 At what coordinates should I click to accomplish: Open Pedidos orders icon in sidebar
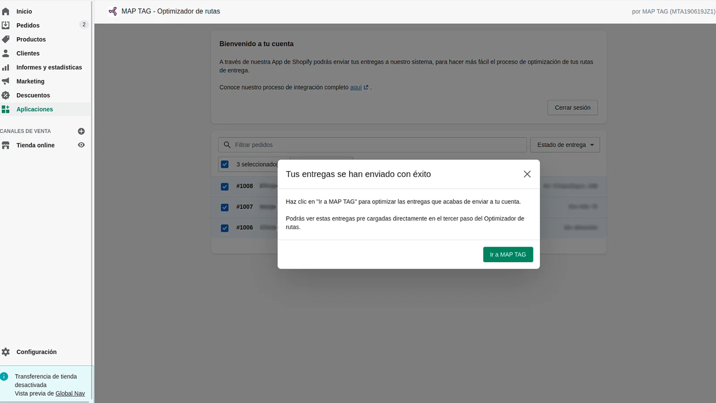point(6,25)
